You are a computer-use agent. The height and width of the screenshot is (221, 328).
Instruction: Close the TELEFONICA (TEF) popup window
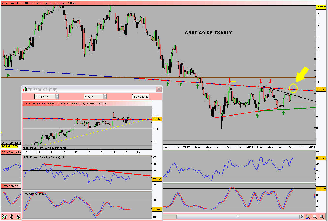pyautogui.click(x=159, y=90)
